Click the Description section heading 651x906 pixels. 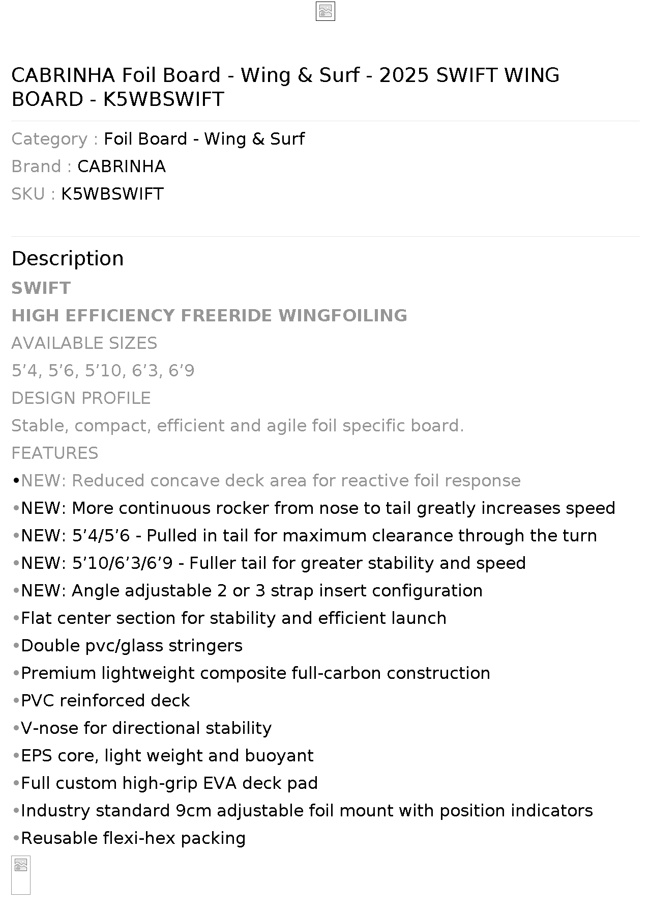click(68, 258)
